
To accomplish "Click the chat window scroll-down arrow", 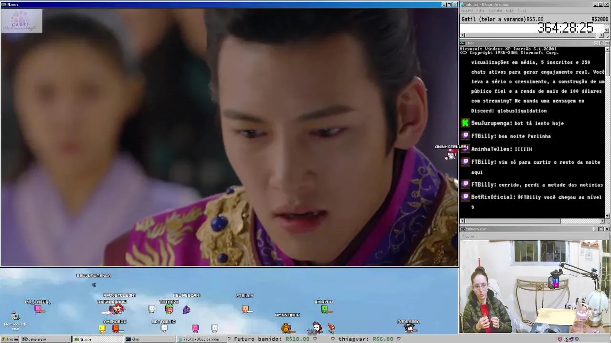I will 608,215.
